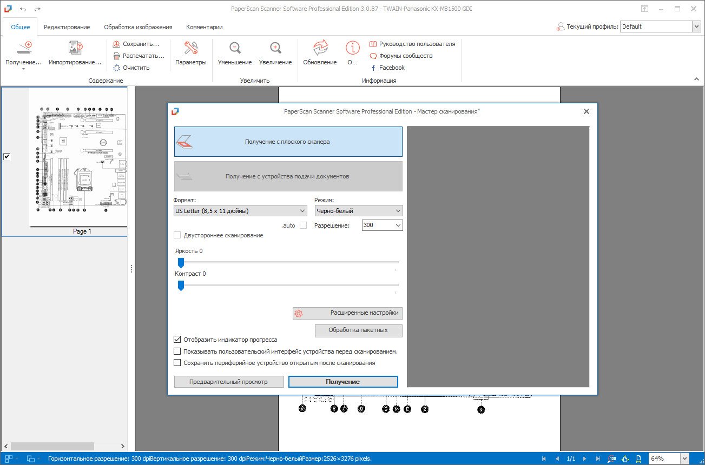Enable keep peripheral device open checkbox
This screenshot has height=465, width=705.
pos(177,363)
